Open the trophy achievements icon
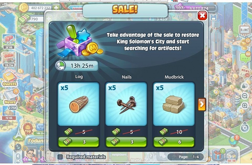The width and height of the screenshot is (252, 165). [x=244, y=43]
